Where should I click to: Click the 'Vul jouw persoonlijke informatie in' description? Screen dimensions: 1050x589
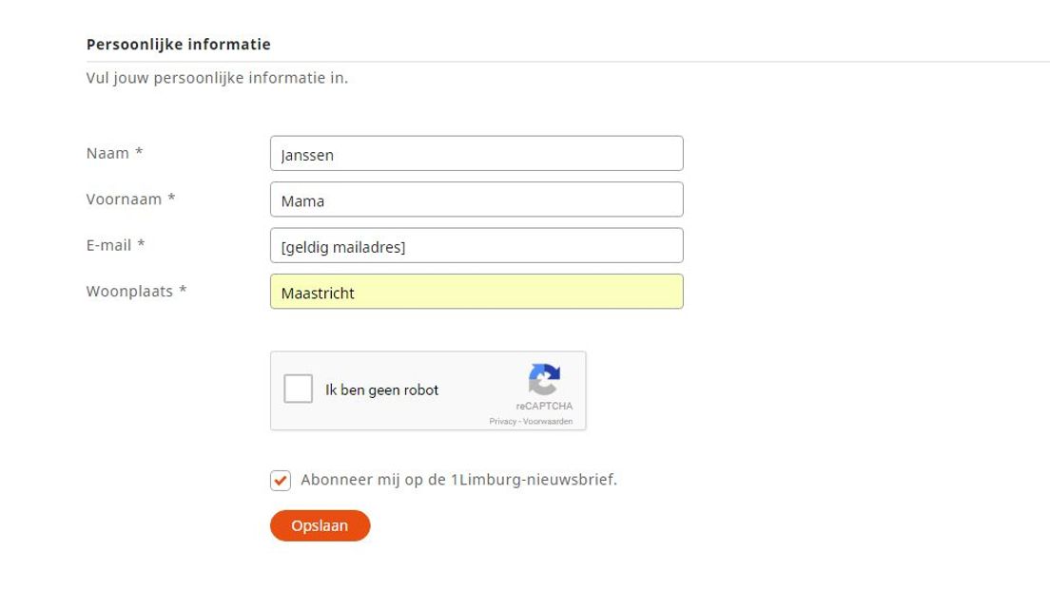[x=217, y=78]
